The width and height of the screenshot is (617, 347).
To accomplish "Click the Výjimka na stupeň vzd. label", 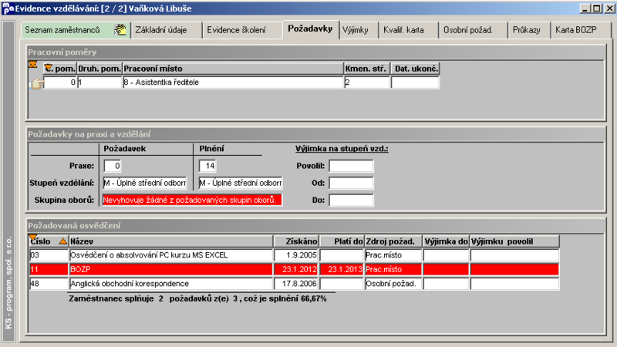I will 342,149.
